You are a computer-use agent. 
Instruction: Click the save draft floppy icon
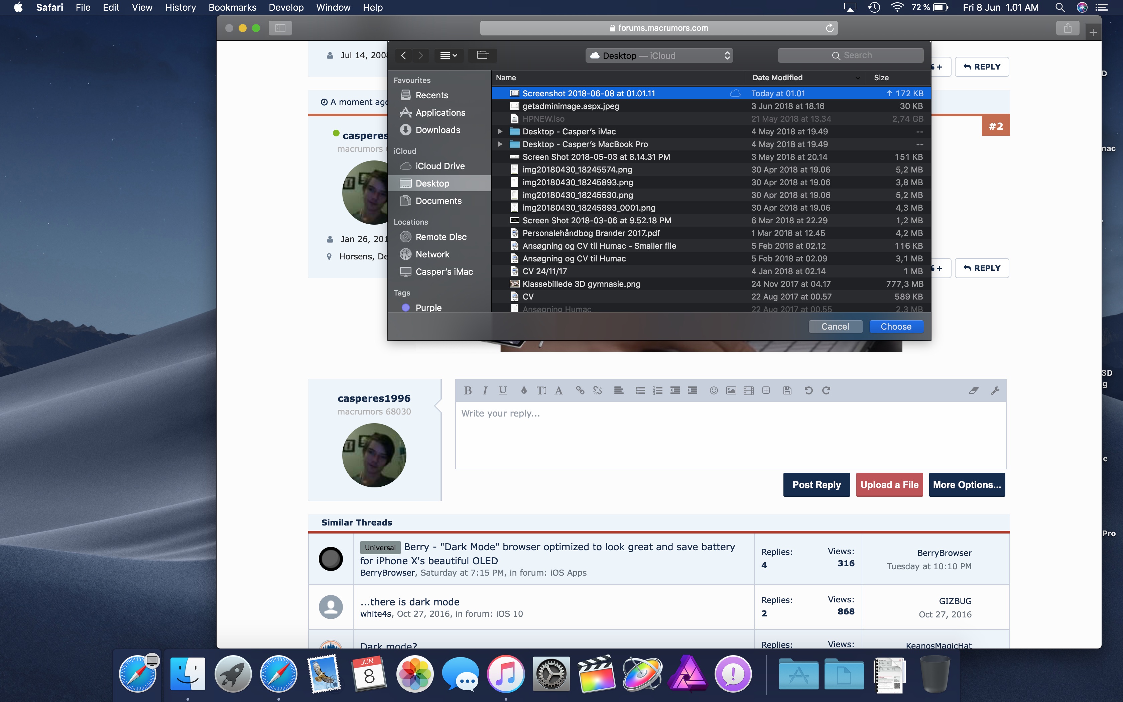pyautogui.click(x=787, y=390)
